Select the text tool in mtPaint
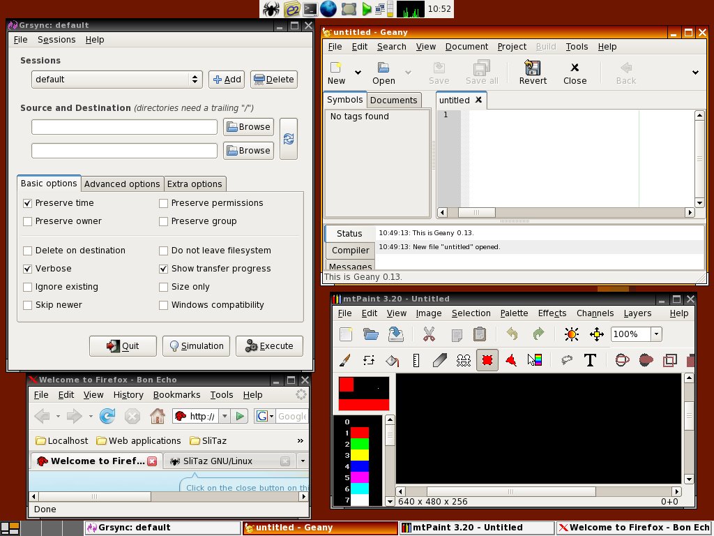Viewport: 714px width, 536px height. point(590,361)
